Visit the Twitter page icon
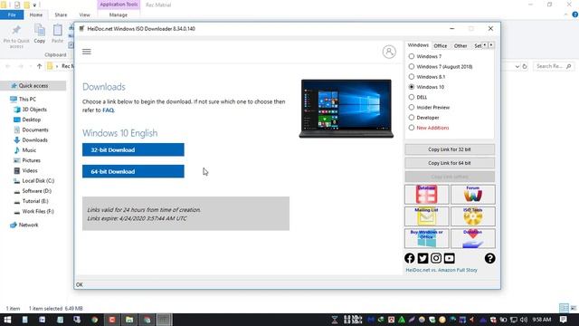This screenshot has width=579, height=326. pyautogui.click(x=422, y=258)
